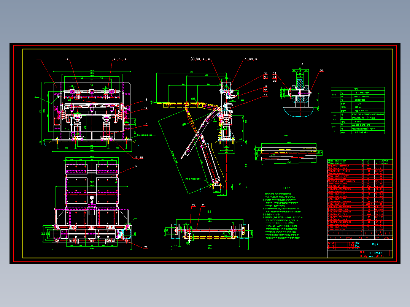Click the "B?" view label
Image resolution: width=410 pixels, height=307 pixels.
[209, 212]
